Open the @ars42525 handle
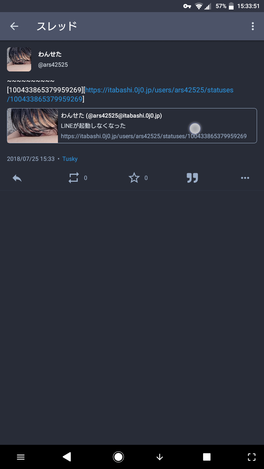The height and width of the screenshot is (469, 264). coord(53,65)
